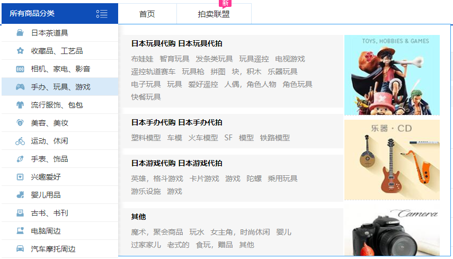Click the car icon beside 汽车摩托周边

[x=20, y=249]
